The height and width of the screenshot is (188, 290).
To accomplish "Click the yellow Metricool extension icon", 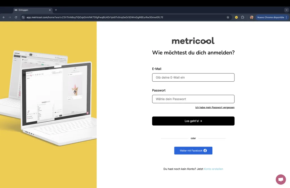I will [236, 17].
